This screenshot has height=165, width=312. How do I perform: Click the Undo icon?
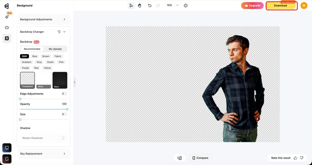pos(149,5)
